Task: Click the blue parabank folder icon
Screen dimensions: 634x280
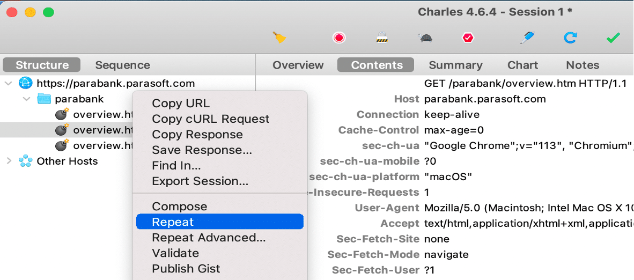Action: pos(45,99)
